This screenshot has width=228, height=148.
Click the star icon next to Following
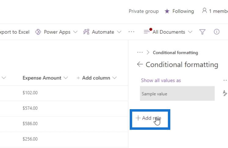[x=167, y=11]
